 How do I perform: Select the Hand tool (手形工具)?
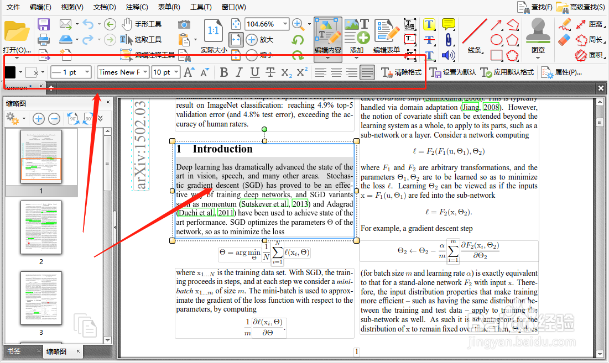click(x=142, y=24)
